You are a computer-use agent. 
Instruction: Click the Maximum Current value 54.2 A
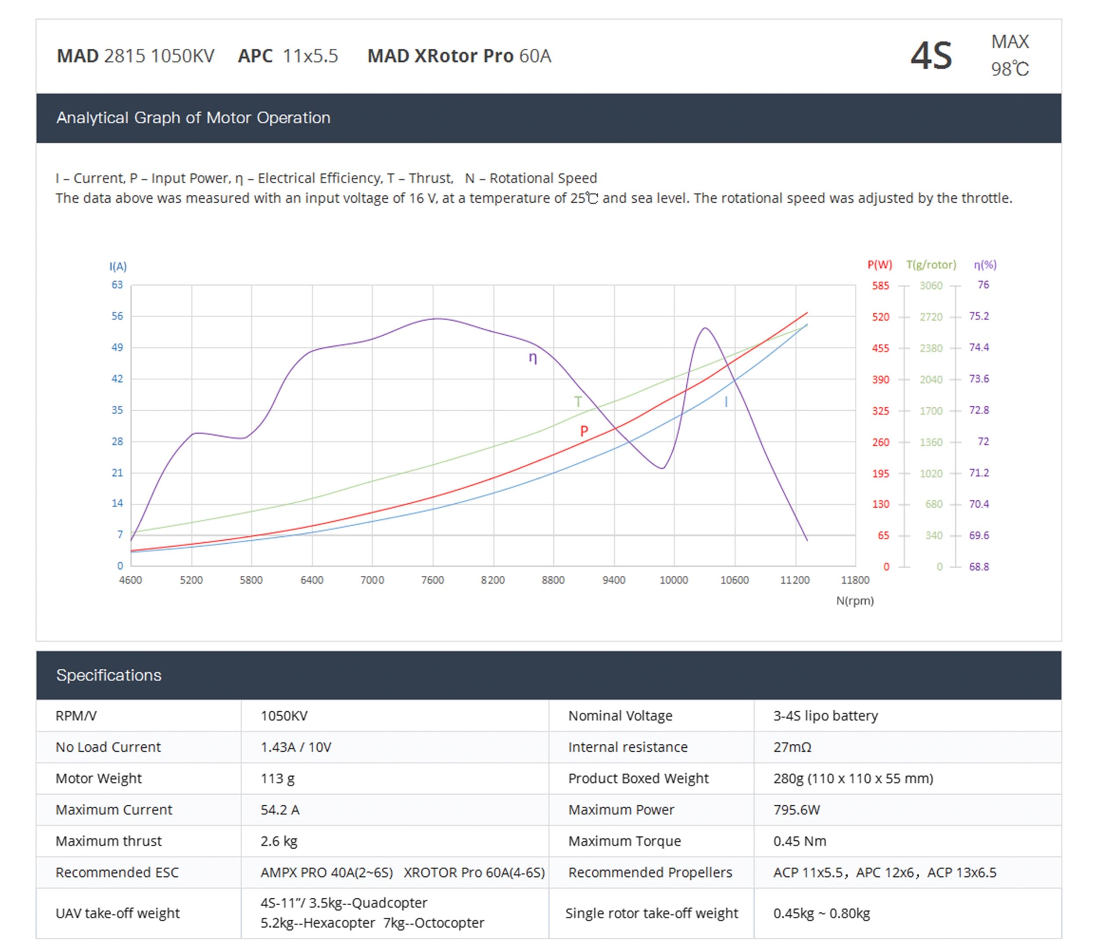[280, 810]
